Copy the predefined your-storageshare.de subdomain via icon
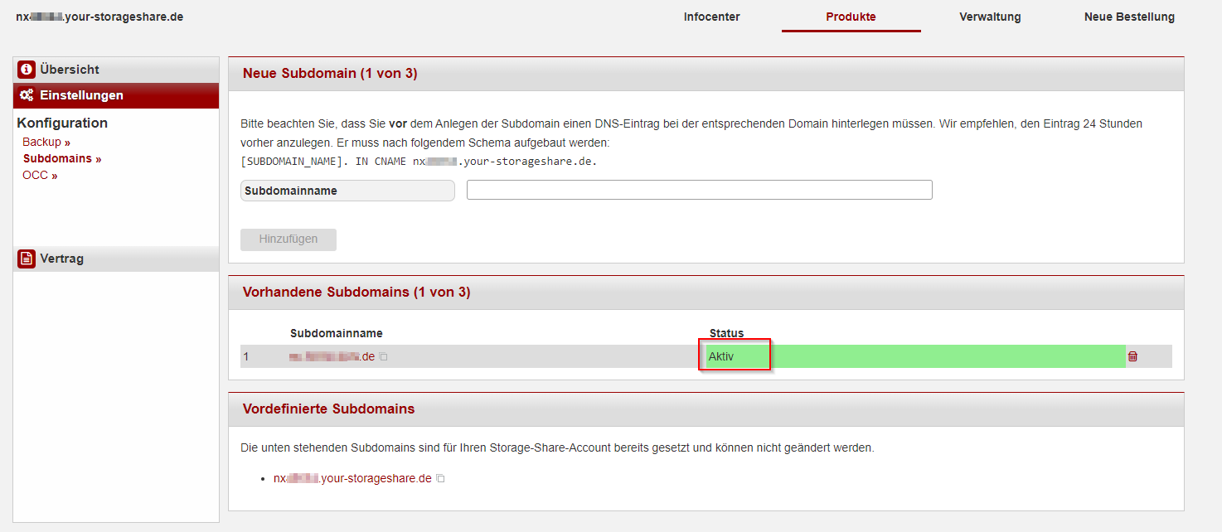The image size is (1222, 532). 440,479
